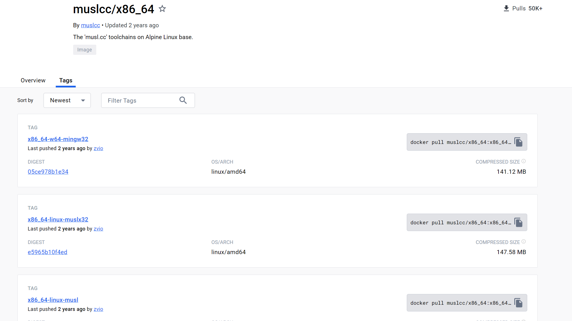Click first tag's compressed size info icon
Image resolution: width=572 pixels, height=321 pixels.
[524, 161]
